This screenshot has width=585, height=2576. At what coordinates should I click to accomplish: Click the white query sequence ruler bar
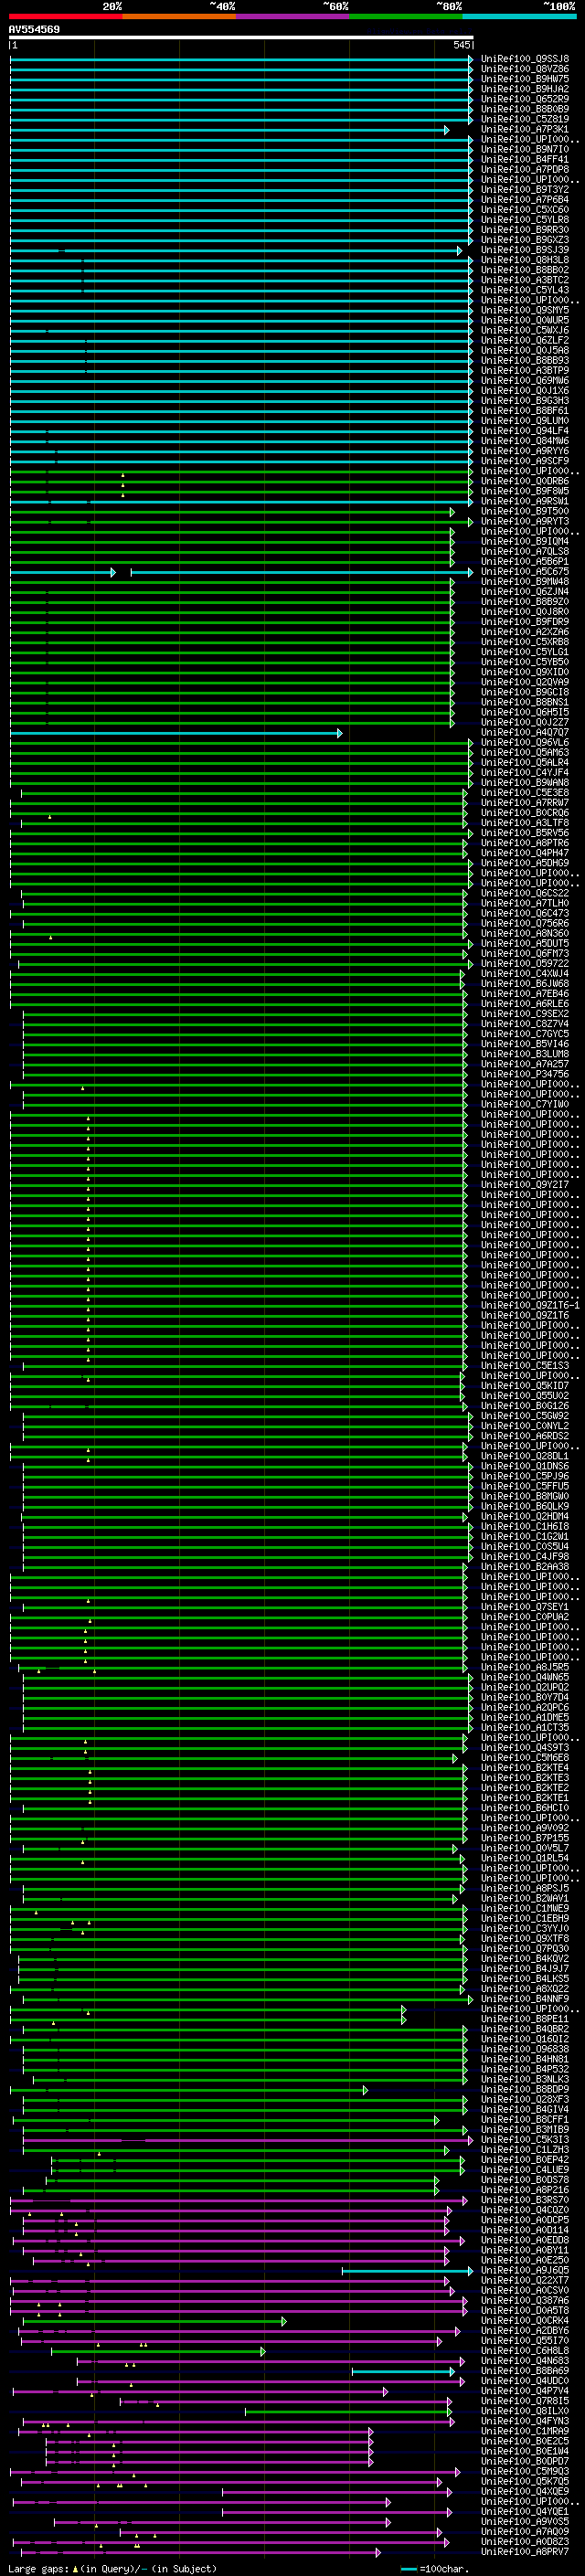241,37
